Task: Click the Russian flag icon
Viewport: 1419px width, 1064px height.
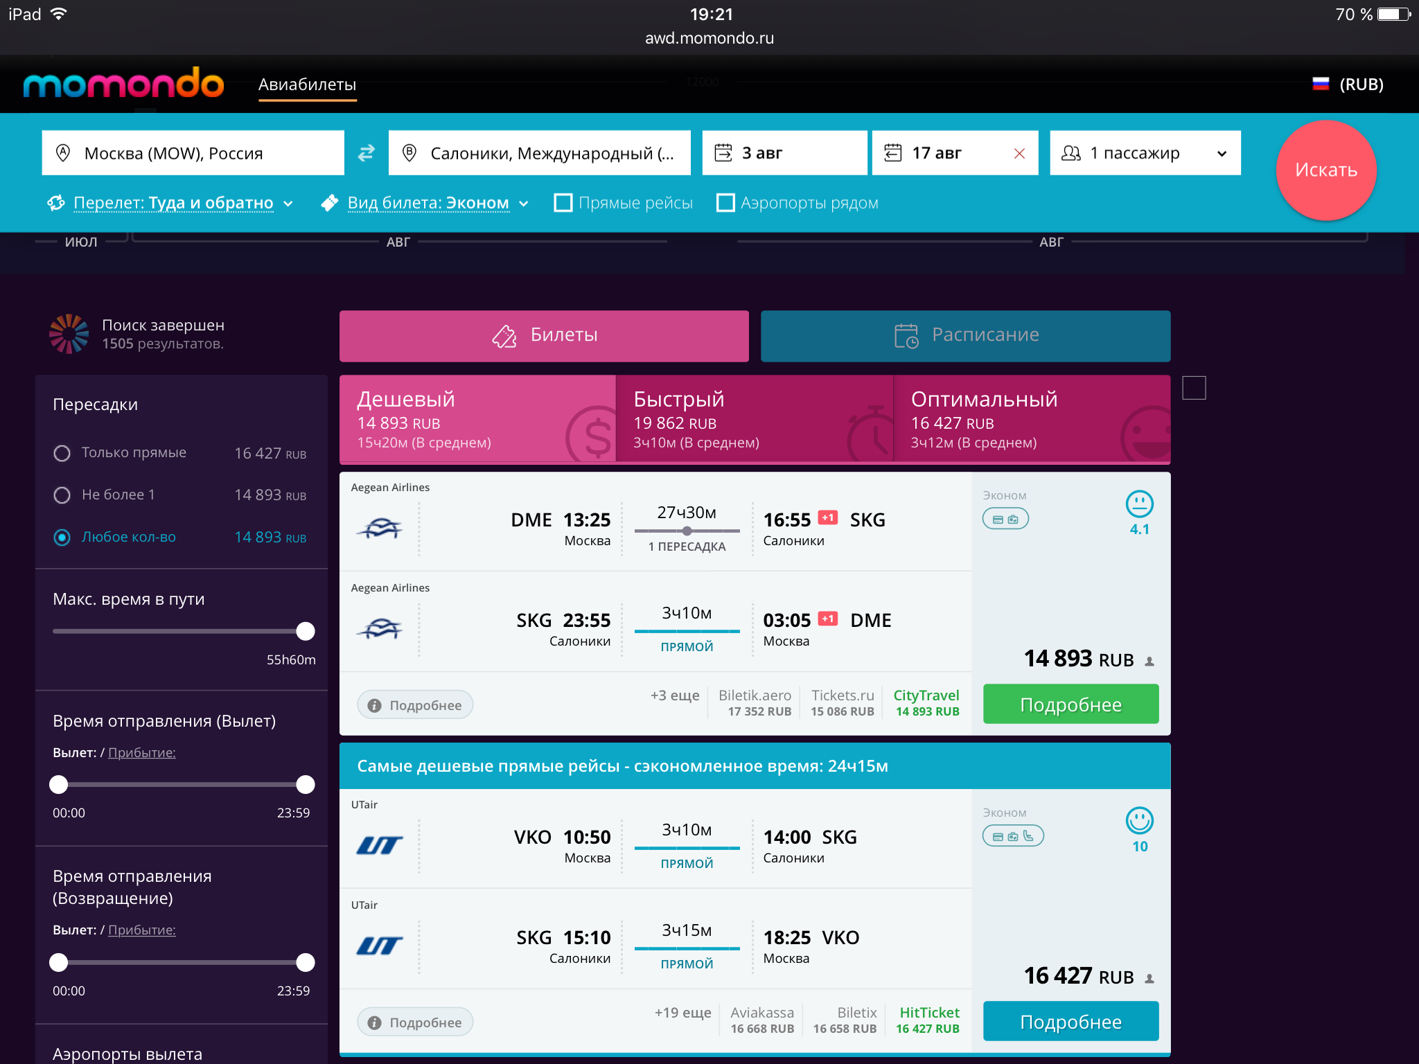Action: (x=1321, y=84)
